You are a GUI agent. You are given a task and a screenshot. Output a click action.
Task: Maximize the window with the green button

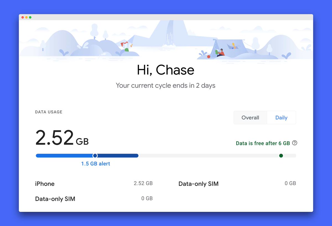point(30,17)
